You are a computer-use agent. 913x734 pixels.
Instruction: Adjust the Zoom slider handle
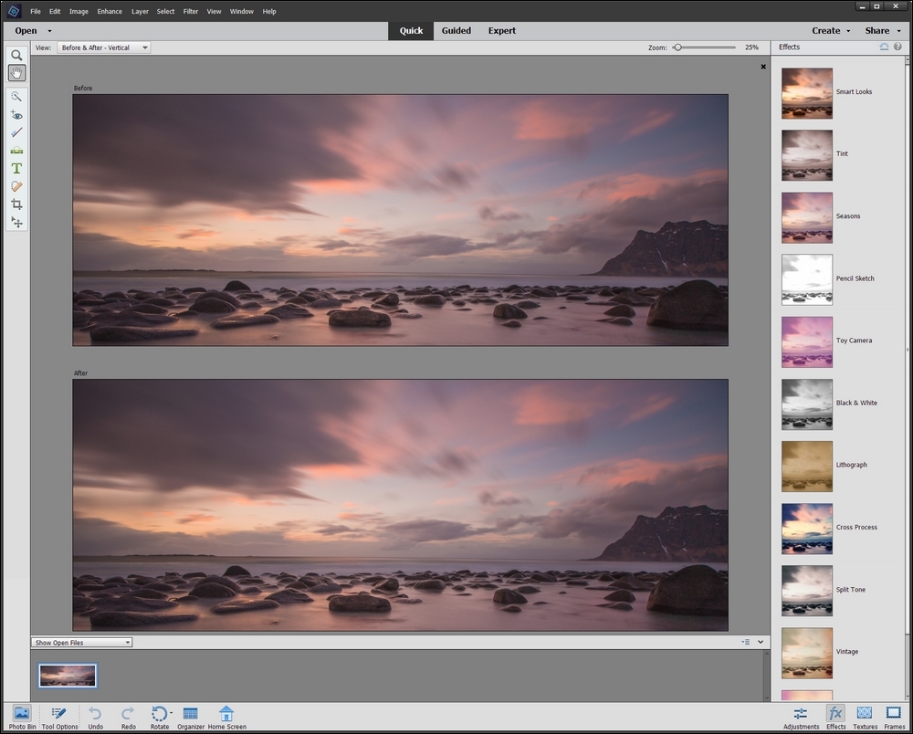677,47
